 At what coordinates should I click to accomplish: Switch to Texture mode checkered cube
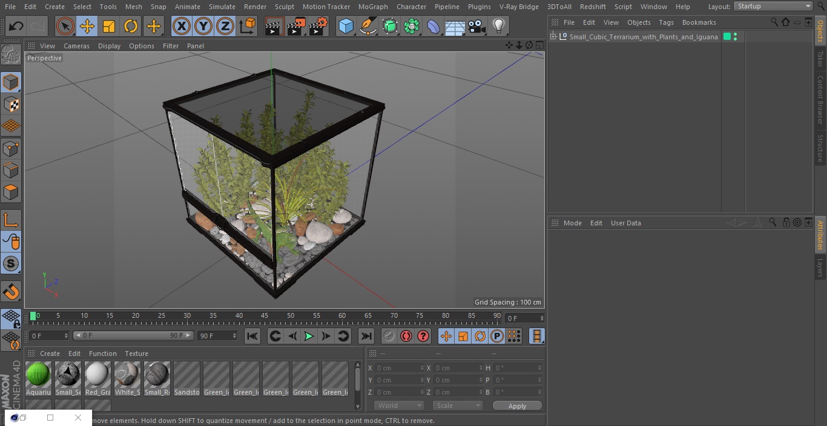[x=11, y=105]
